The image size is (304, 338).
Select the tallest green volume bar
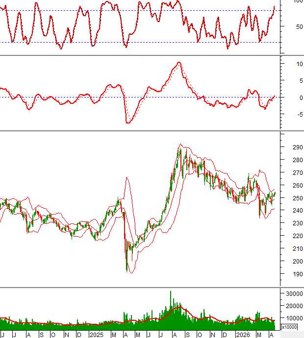[171, 294]
